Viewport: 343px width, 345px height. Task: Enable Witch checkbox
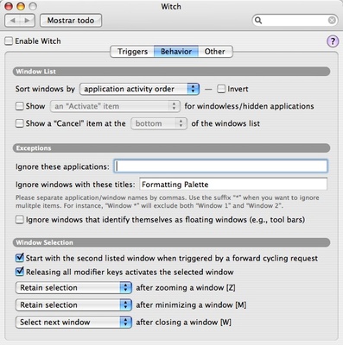(9, 41)
